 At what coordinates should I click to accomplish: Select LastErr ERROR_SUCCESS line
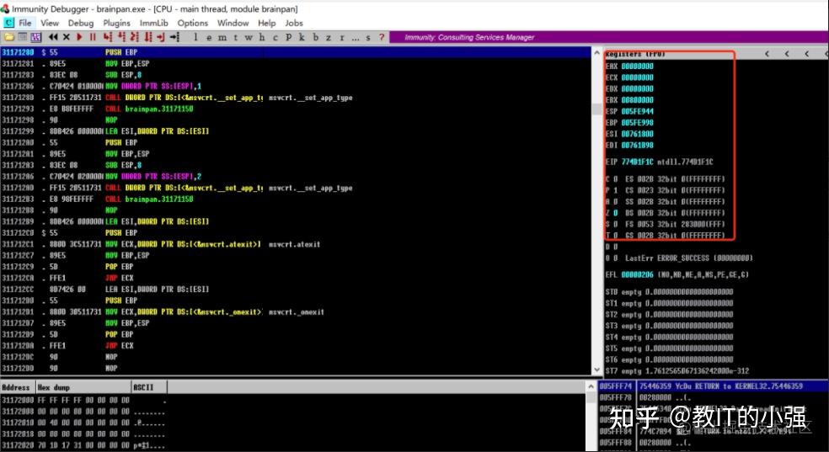tap(688, 258)
